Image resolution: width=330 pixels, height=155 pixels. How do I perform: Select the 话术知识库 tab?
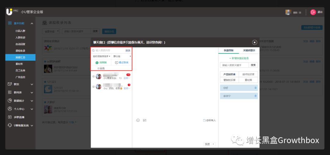point(248,74)
